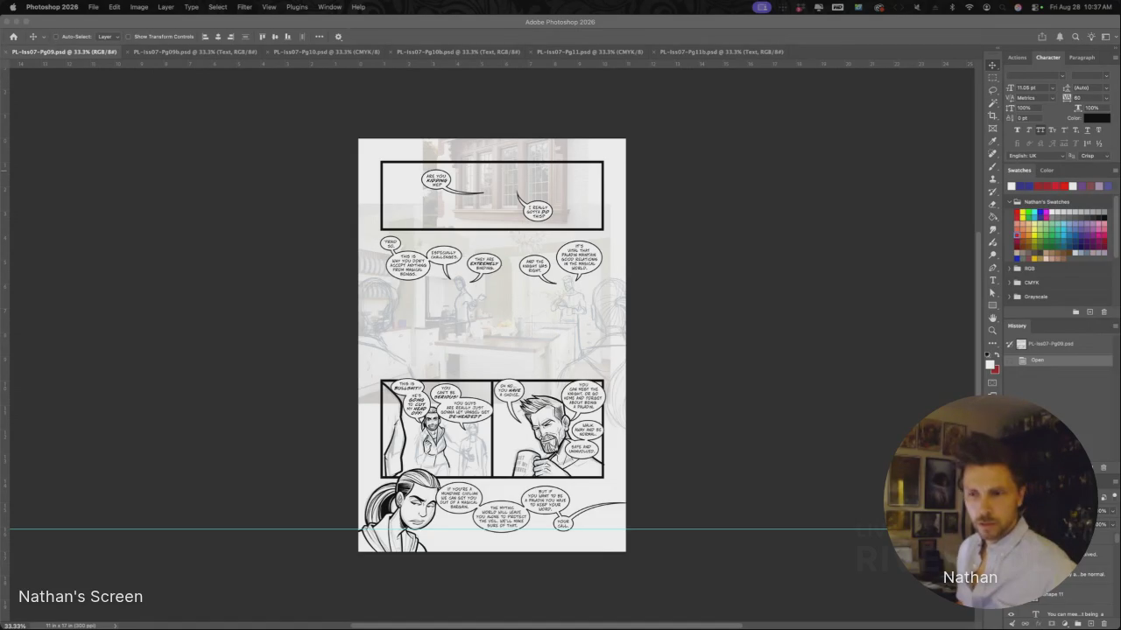Toggle Small Caps in Character panel

(1052, 129)
